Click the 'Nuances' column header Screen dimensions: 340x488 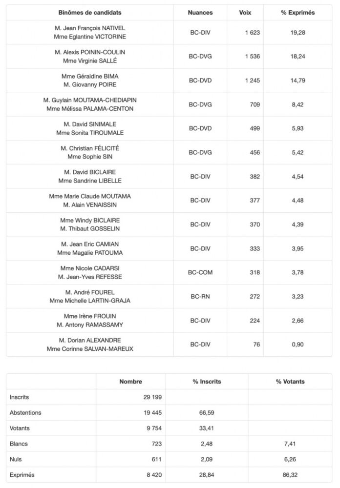pyautogui.click(x=200, y=13)
